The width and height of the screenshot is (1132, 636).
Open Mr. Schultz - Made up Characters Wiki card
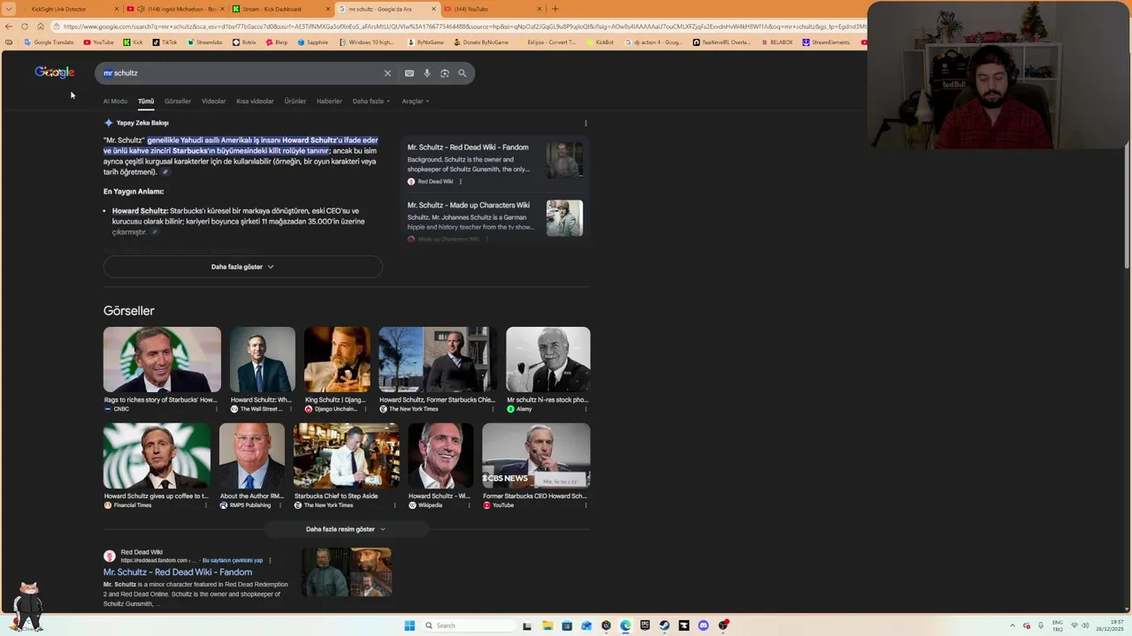pyautogui.click(x=494, y=221)
